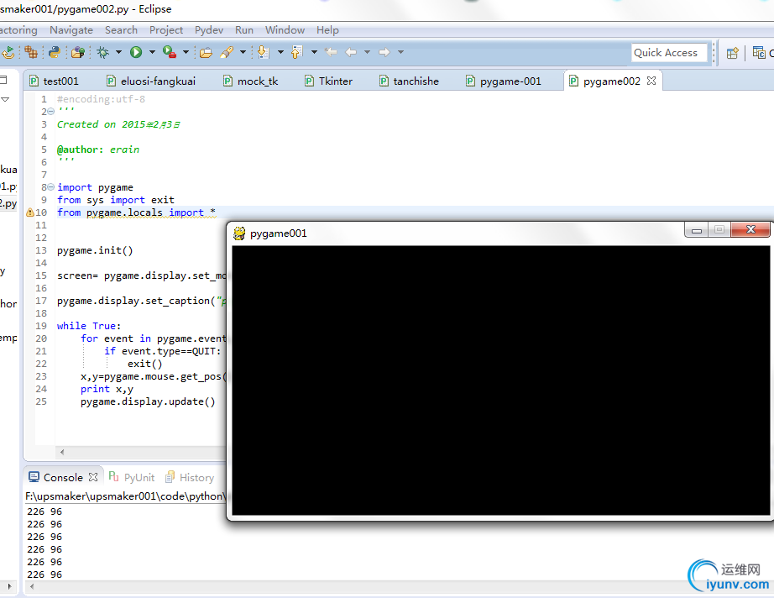Click the Quick Access search field
The height and width of the screenshot is (598, 774).
point(669,52)
